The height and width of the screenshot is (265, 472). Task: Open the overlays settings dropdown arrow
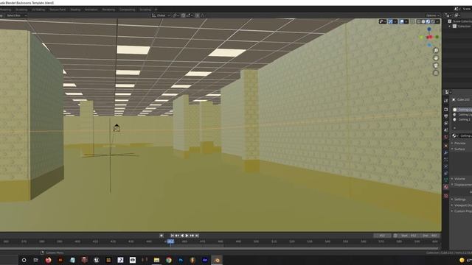coord(406,21)
